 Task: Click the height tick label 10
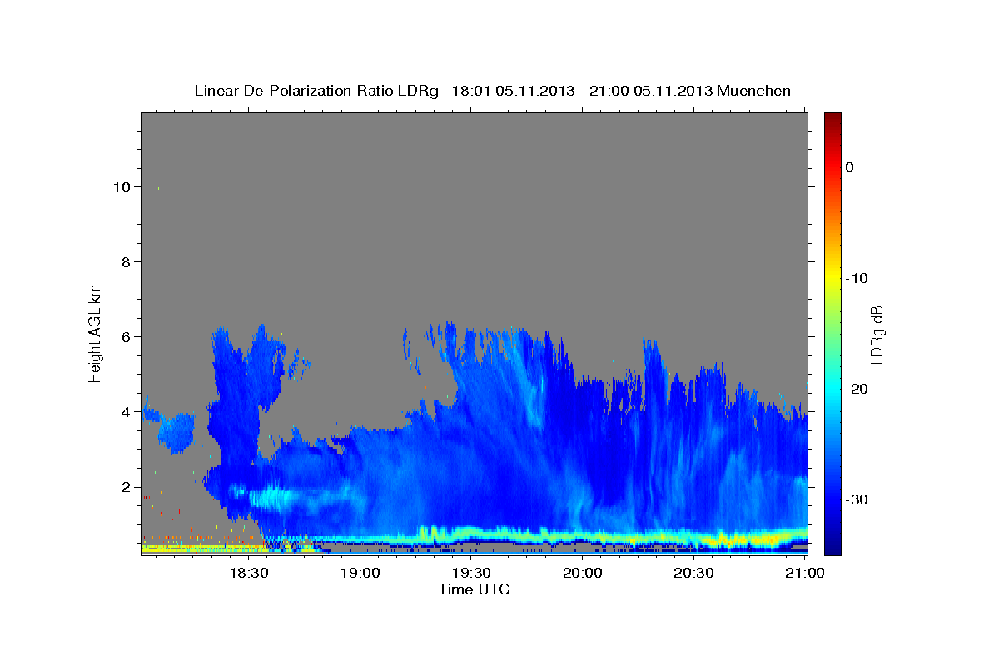pos(122,187)
